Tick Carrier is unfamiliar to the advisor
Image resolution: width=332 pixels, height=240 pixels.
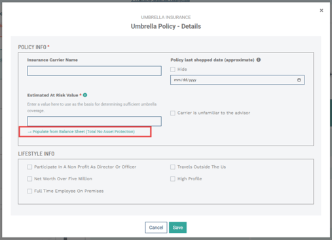coord(173,113)
